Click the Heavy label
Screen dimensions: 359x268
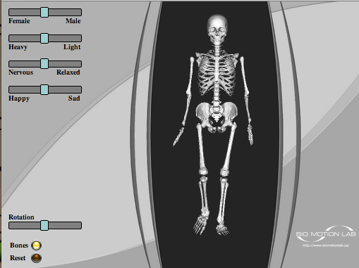click(18, 47)
